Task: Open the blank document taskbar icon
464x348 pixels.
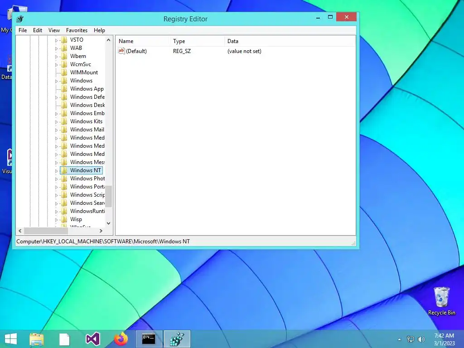Action: coord(64,339)
